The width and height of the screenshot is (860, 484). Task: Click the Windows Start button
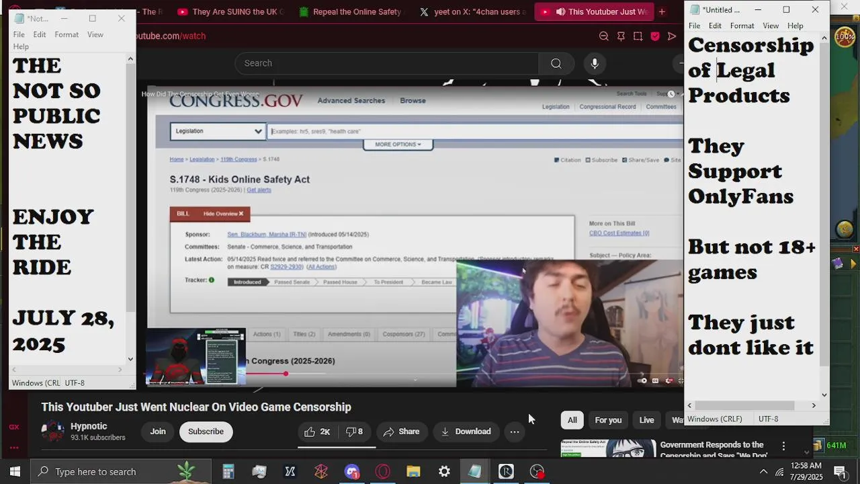tap(15, 472)
